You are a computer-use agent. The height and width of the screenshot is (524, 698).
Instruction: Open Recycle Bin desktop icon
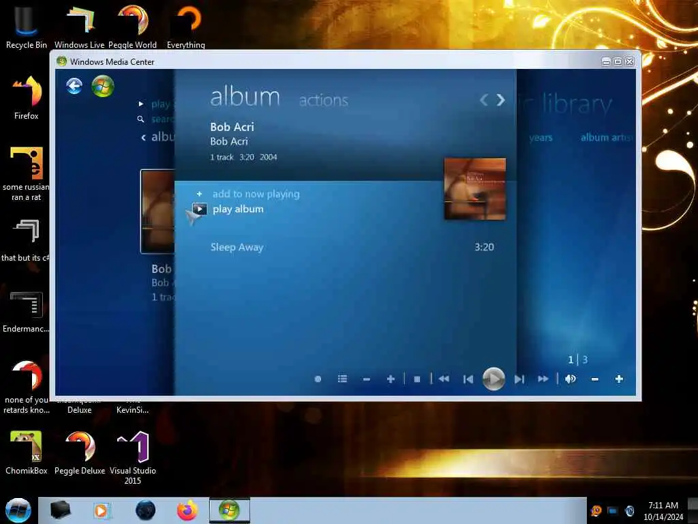(x=27, y=25)
